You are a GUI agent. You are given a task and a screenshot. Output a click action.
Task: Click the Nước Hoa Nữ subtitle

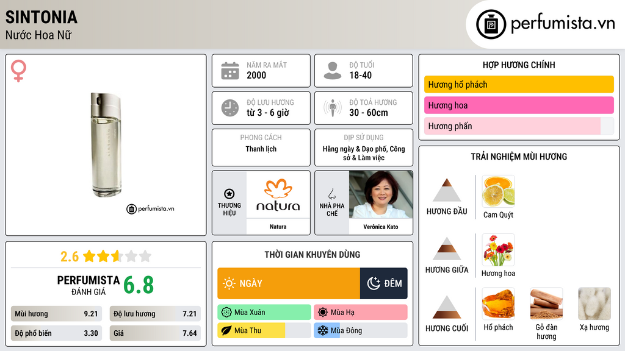pyautogui.click(x=38, y=35)
